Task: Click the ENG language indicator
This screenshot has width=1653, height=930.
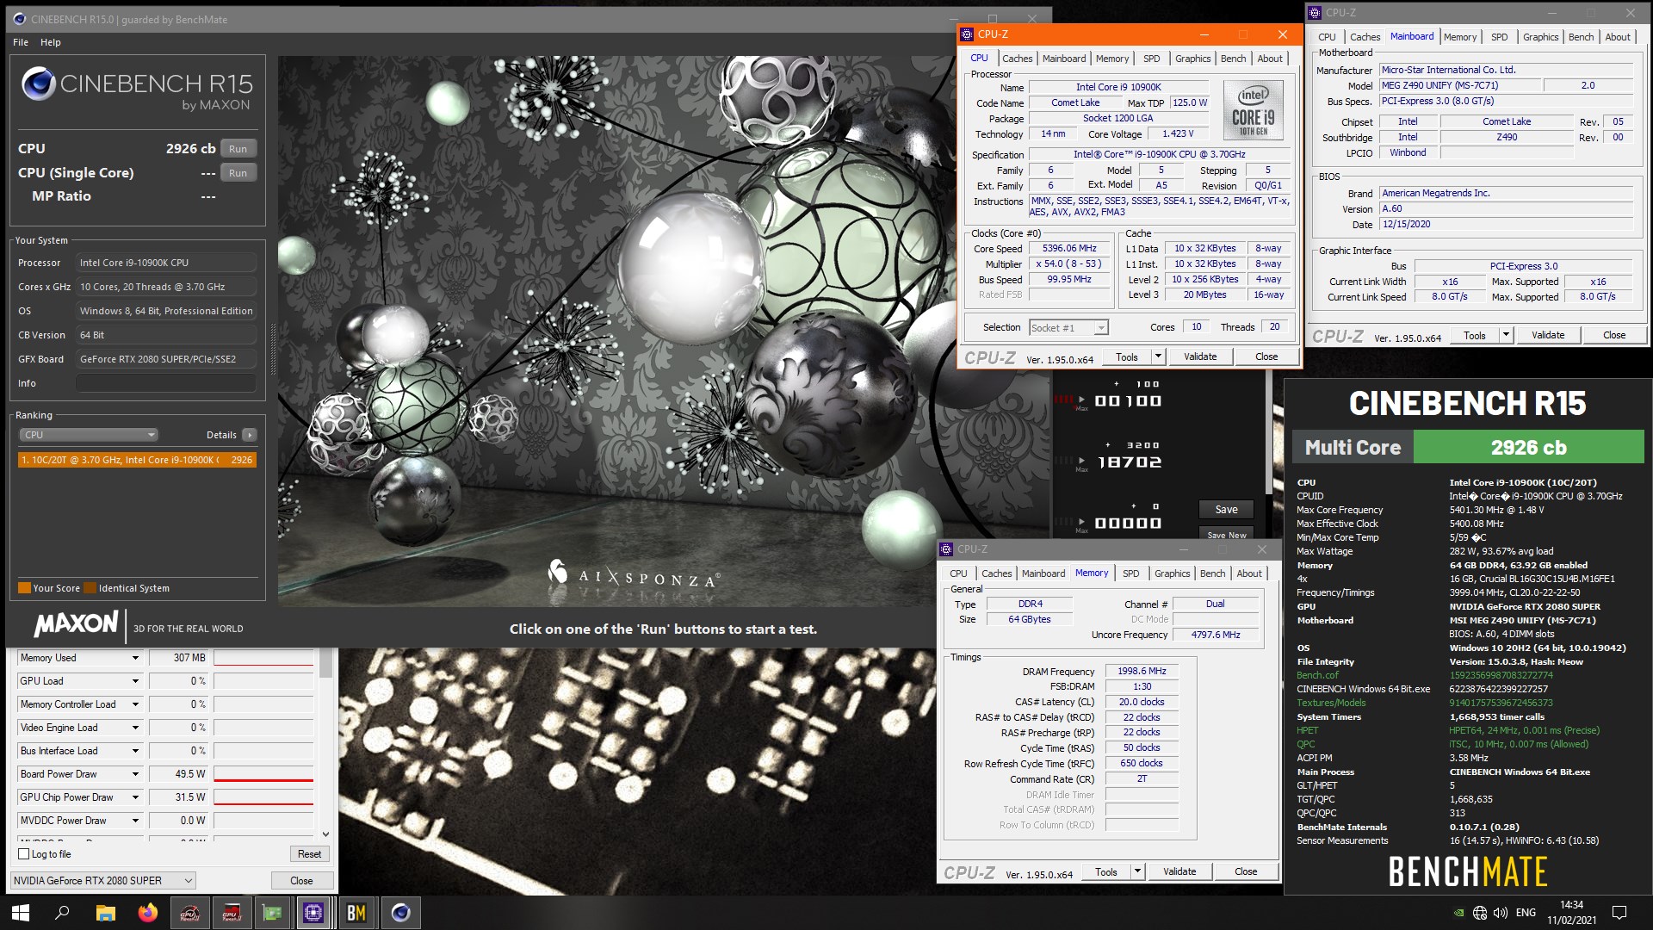Action: click(x=1526, y=913)
